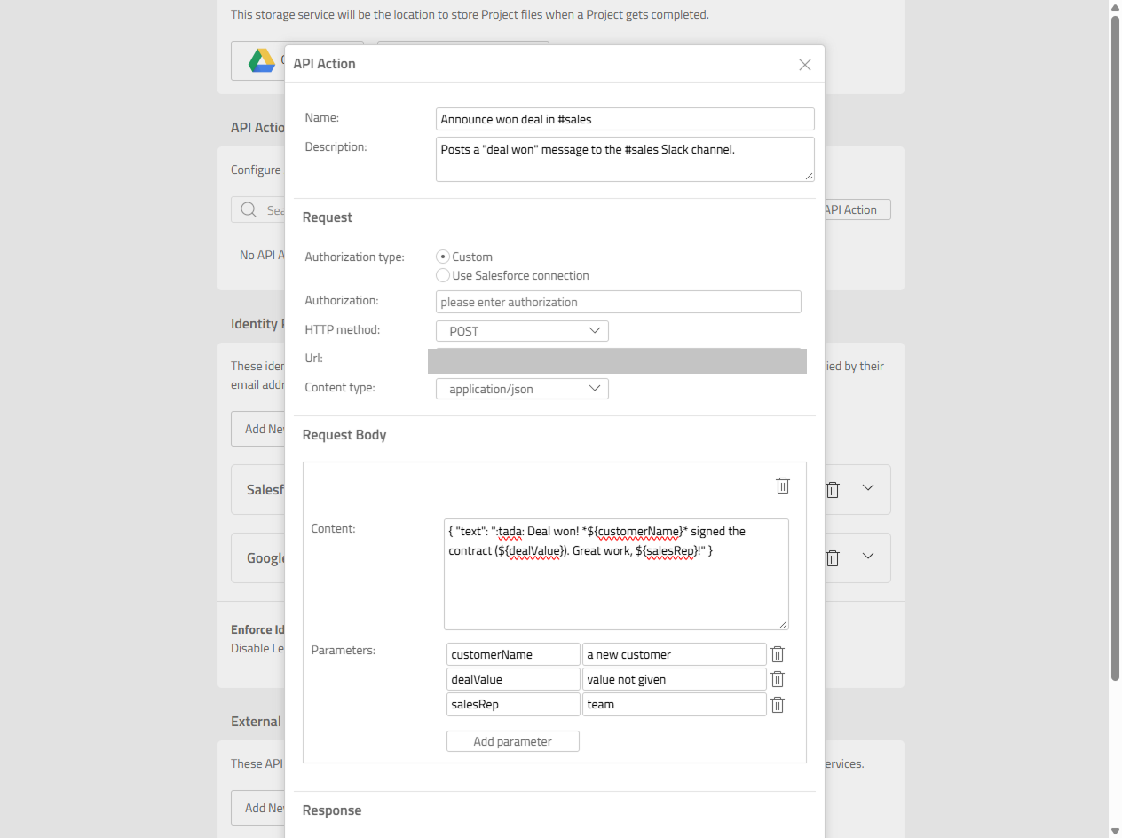Click the 'Request' section heading
The height and width of the screenshot is (838, 1122).
coord(328,217)
